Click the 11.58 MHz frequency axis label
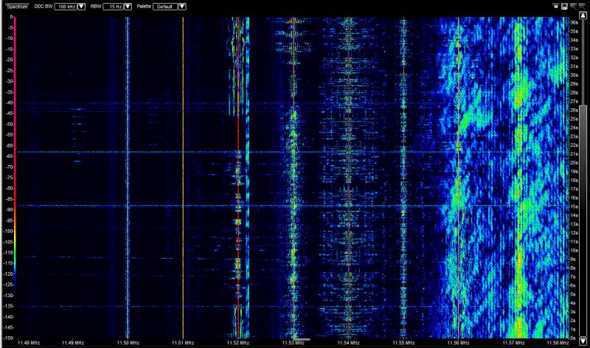Image resolution: width=590 pixels, height=348 pixels. tap(558, 343)
